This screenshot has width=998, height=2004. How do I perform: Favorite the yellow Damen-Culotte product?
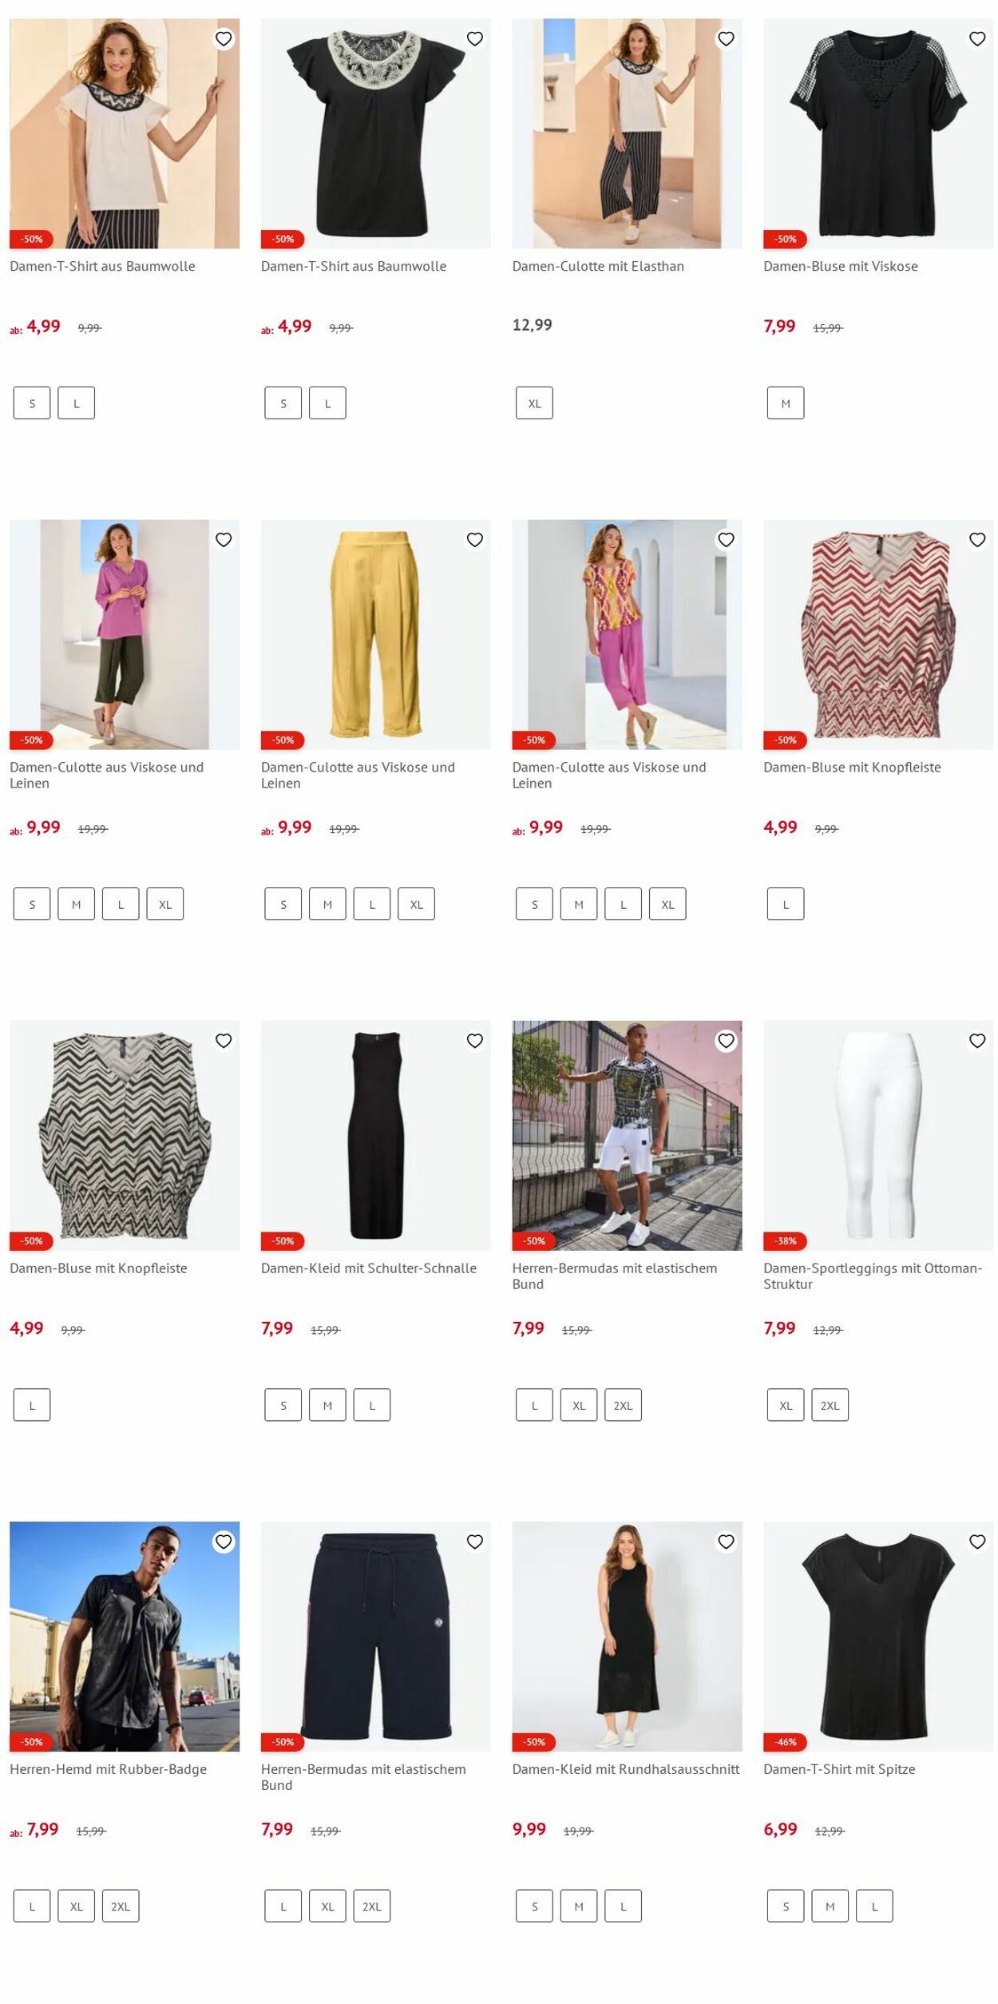pos(475,540)
